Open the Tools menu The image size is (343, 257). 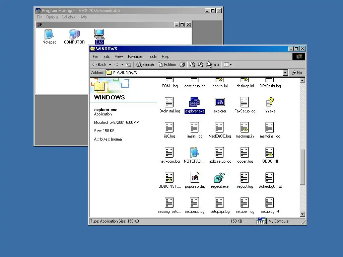152,57
